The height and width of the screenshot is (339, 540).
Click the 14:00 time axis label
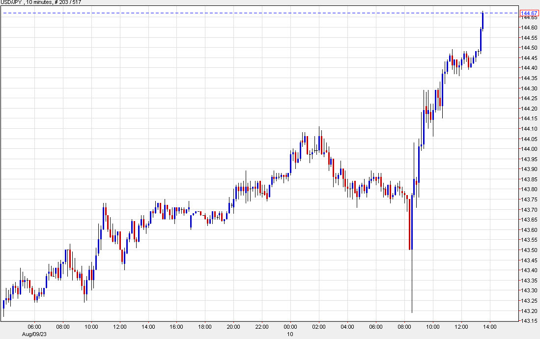(x=488, y=325)
